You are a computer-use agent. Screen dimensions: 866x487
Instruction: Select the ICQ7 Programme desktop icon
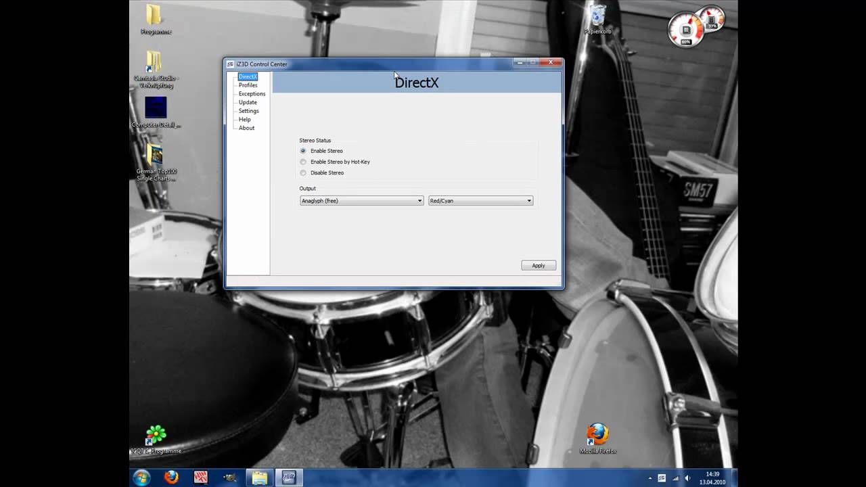point(156,440)
